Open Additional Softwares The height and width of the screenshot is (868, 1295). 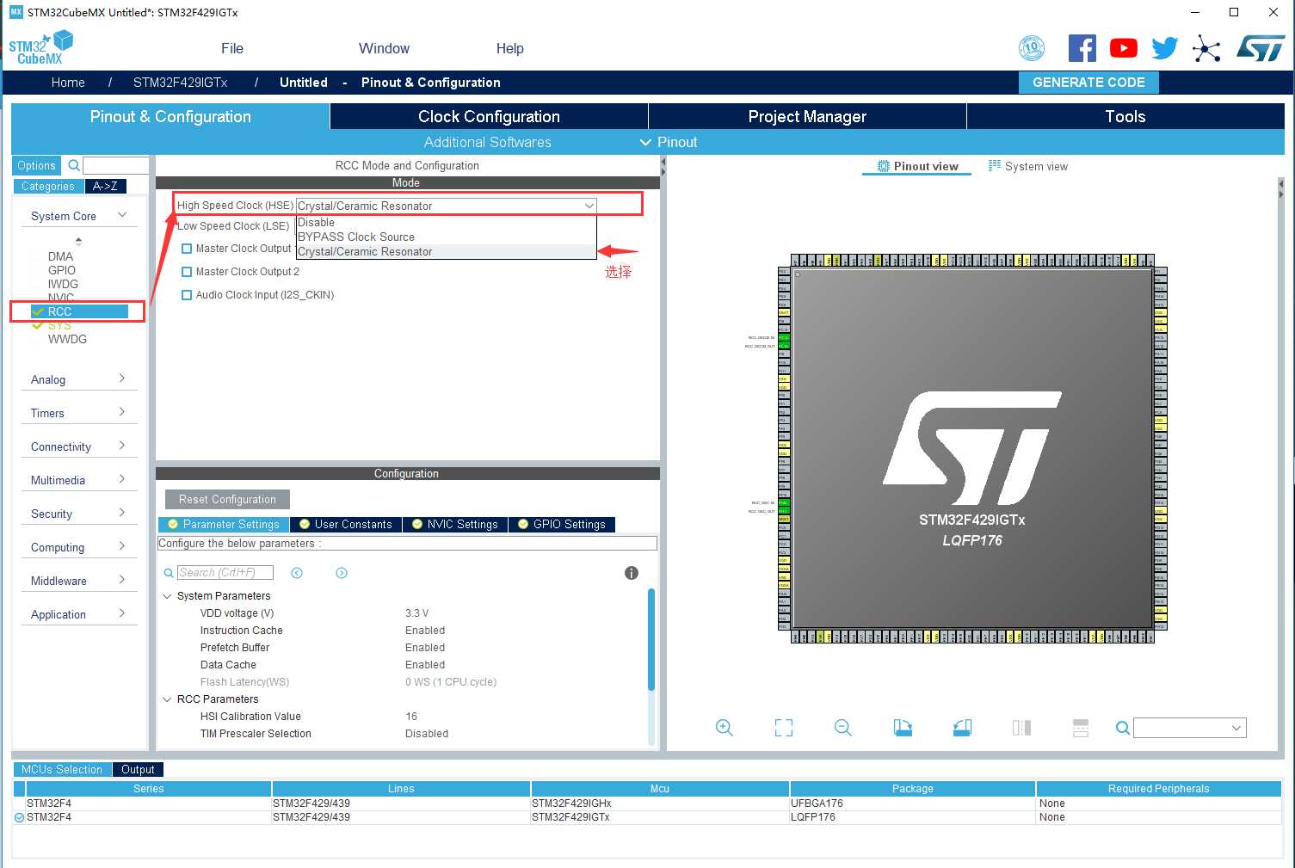(487, 142)
